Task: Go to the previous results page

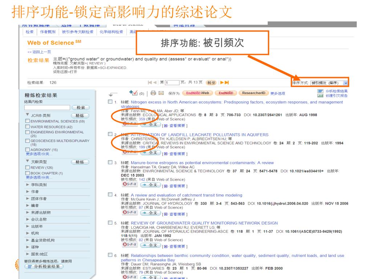Action: (155, 82)
